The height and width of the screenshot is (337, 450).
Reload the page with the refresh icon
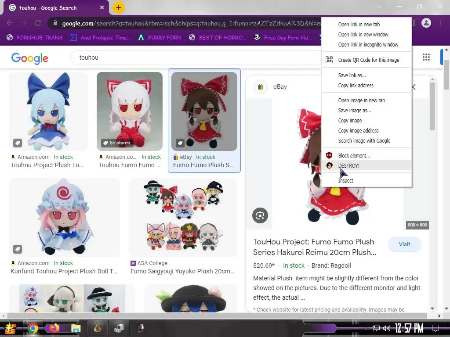pyautogui.click(x=38, y=23)
